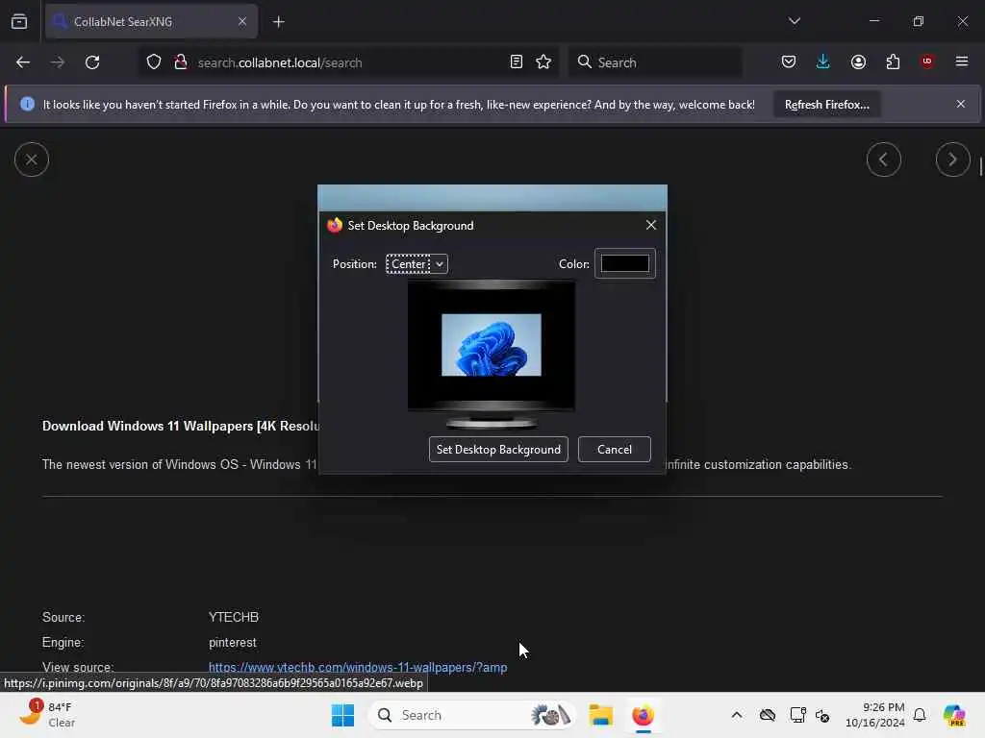985x738 pixels.
Task: Click the Firefox search box
Action: coord(655,62)
